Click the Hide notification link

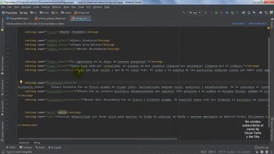[x=258, y=24]
